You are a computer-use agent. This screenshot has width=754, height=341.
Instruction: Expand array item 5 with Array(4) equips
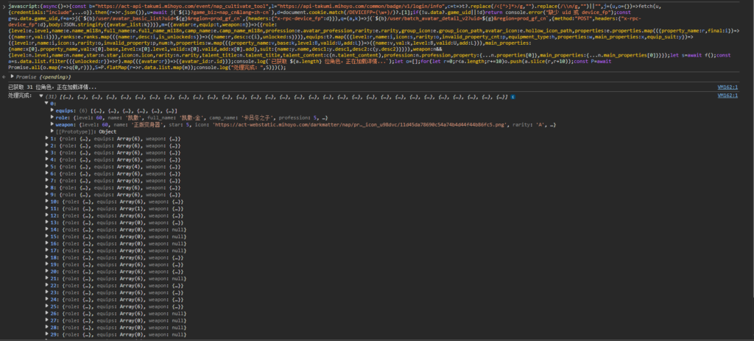click(x=46, y=168)
